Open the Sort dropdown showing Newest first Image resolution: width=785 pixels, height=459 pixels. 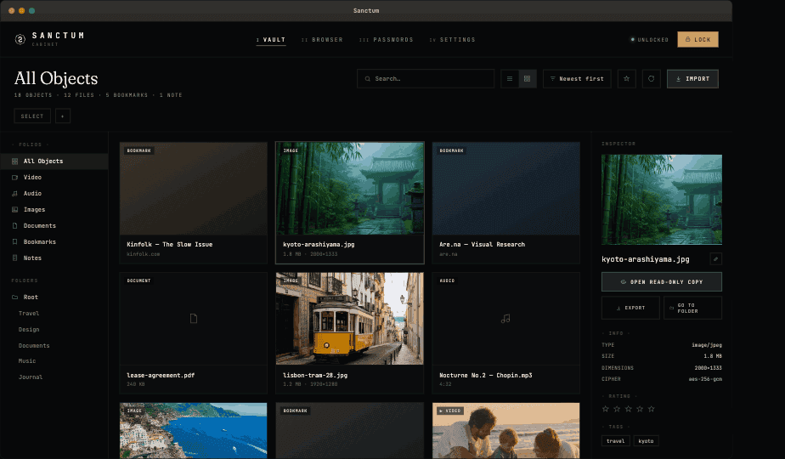577,79
